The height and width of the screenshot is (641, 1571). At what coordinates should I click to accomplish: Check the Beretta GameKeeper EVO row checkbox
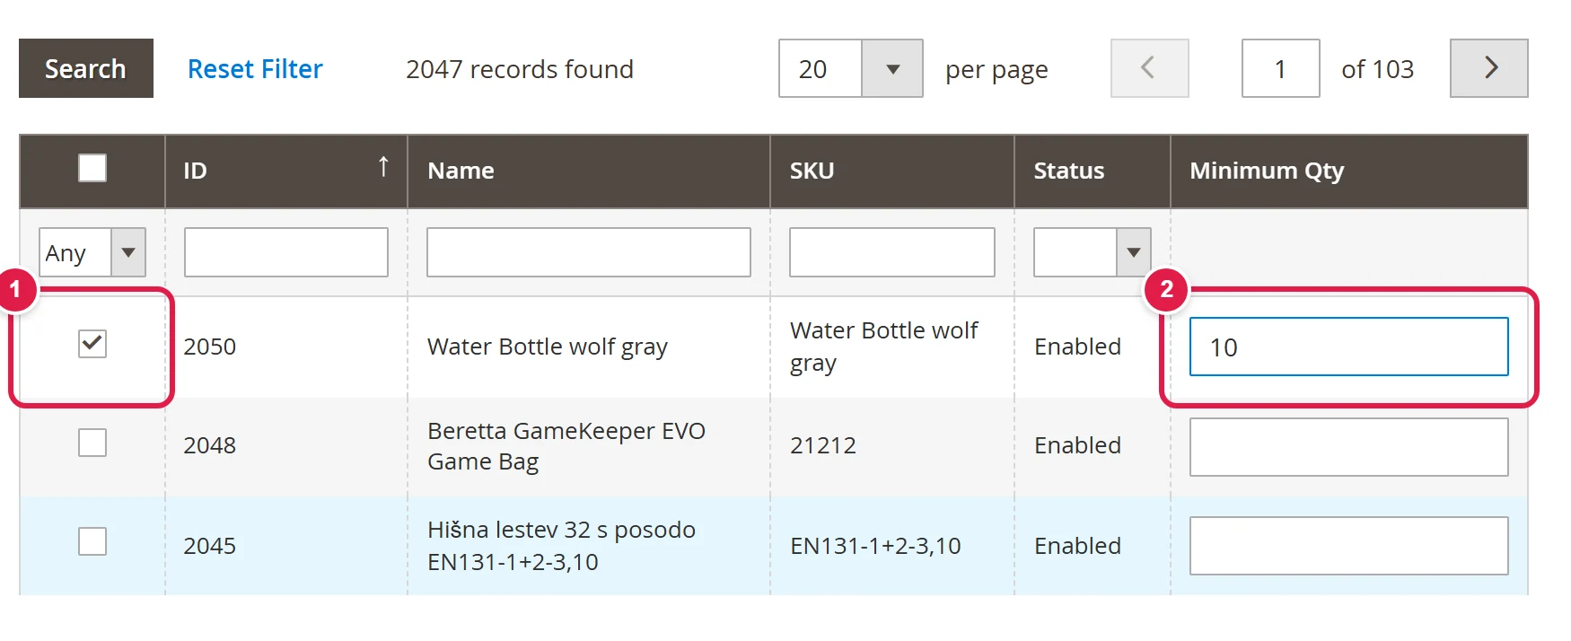pos(92,443)
